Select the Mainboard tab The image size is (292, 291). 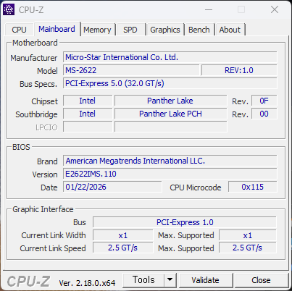(x=57, y=29)
